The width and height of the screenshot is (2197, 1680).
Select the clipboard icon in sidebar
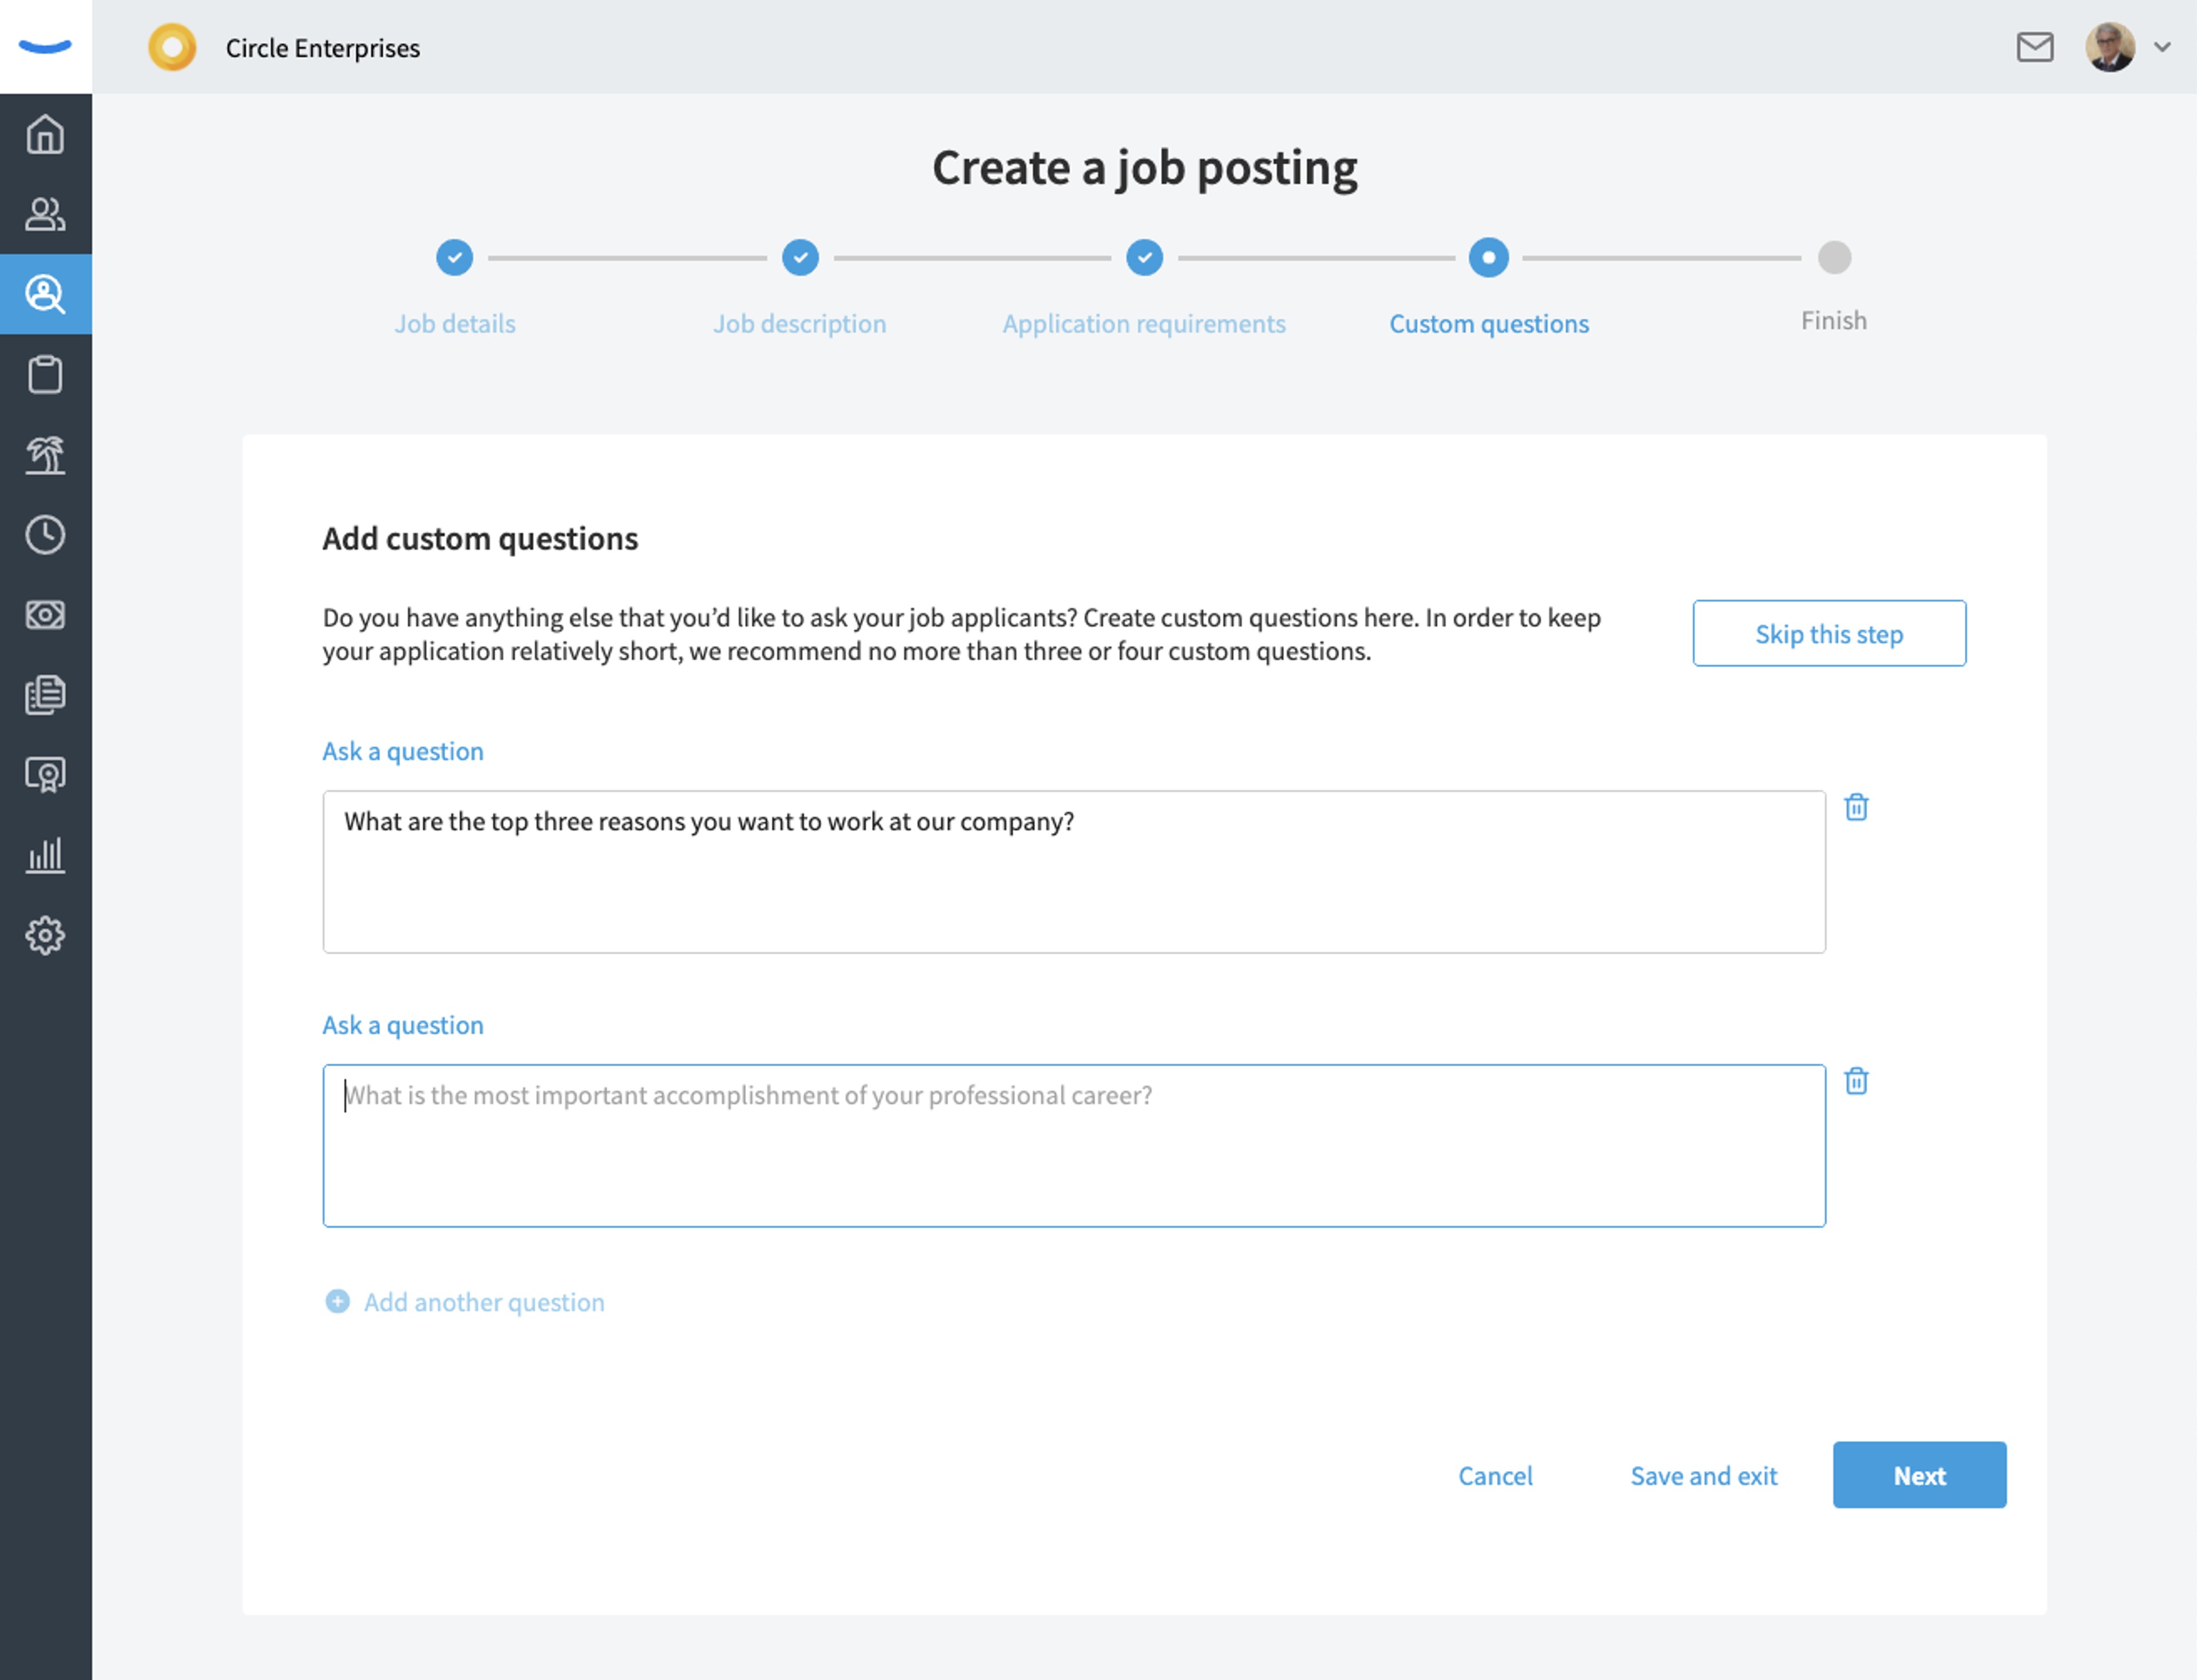tap(45, 374)
